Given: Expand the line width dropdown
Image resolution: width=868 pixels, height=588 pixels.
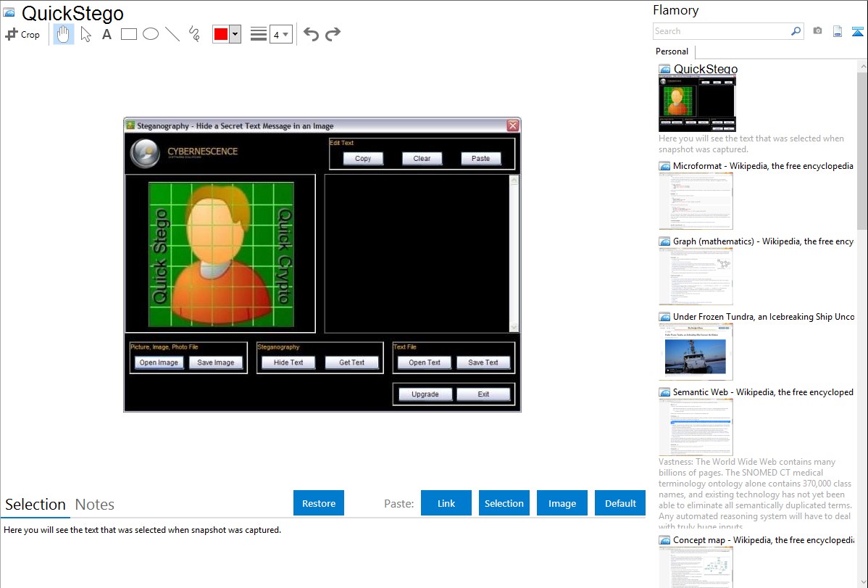Looking at the screenshot, I should click(x=280, y=34).
